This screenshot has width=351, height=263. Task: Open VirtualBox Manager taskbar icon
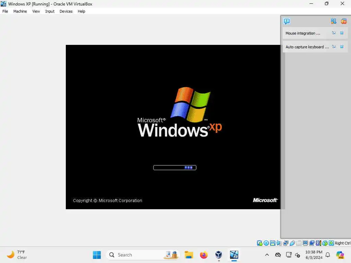[219, 255]
